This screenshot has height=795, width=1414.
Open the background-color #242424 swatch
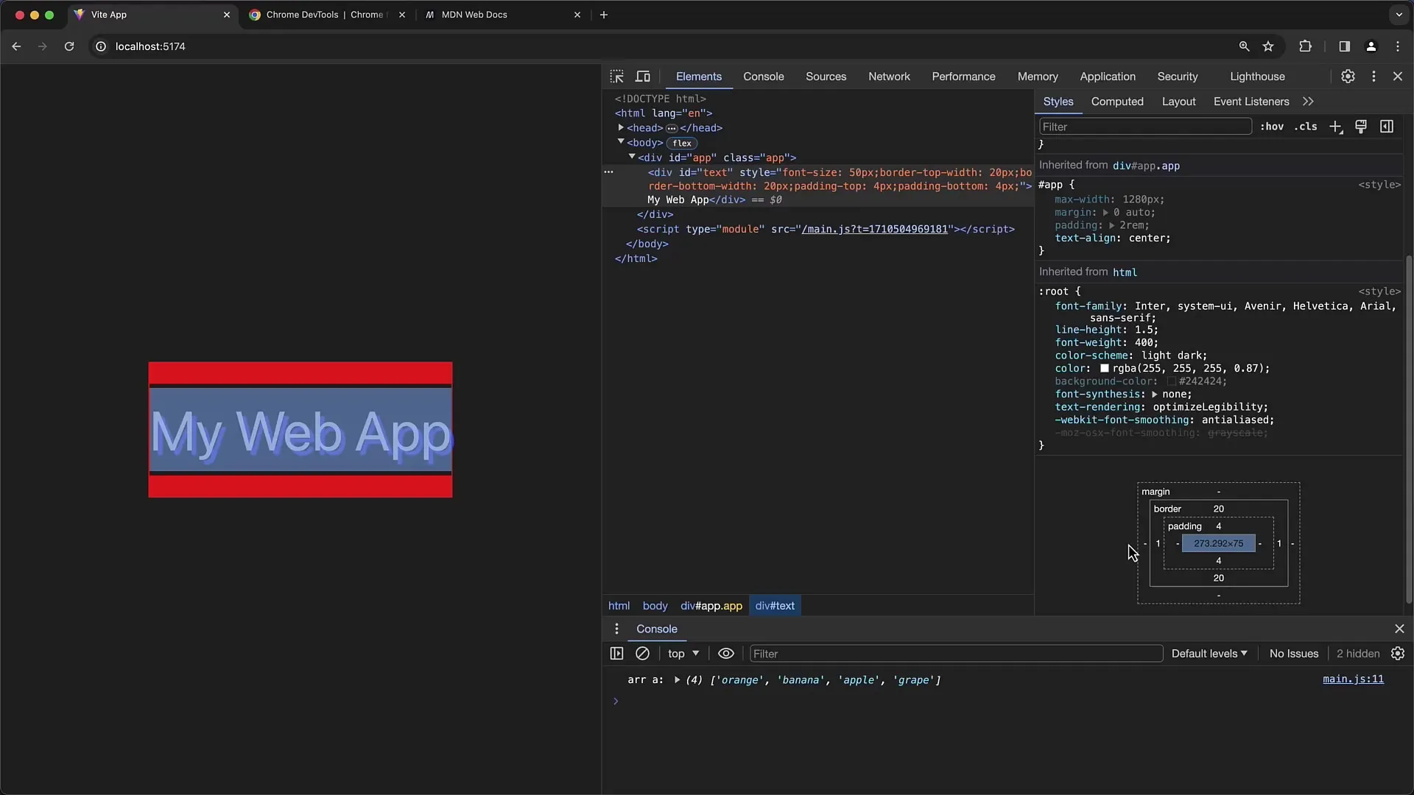click(x=1171, y=381)
